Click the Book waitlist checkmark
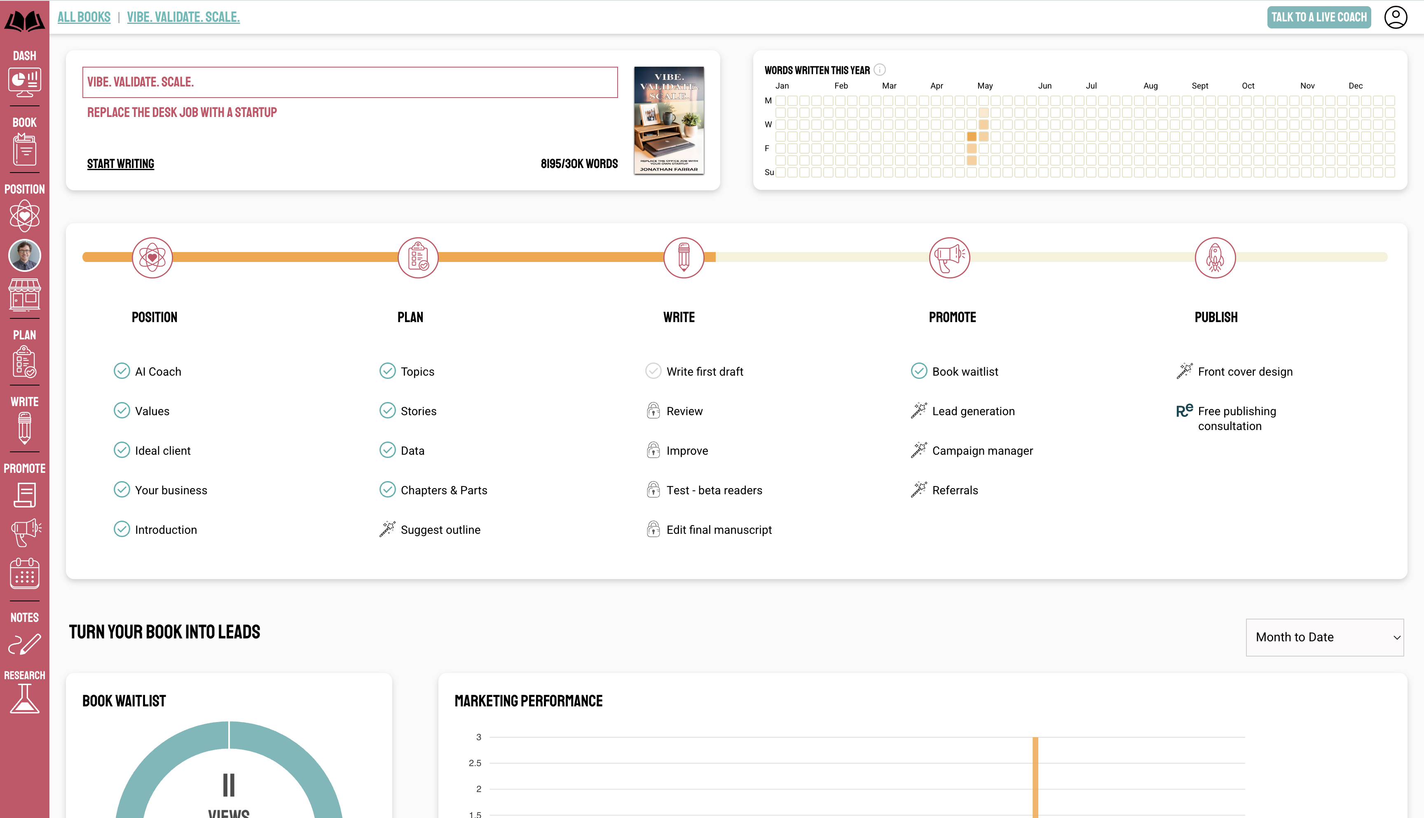The image size is (1424, 818). point(919,371)
